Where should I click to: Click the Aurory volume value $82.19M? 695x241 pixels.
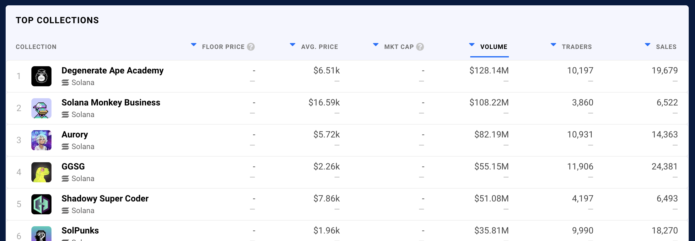pos(491,135)
